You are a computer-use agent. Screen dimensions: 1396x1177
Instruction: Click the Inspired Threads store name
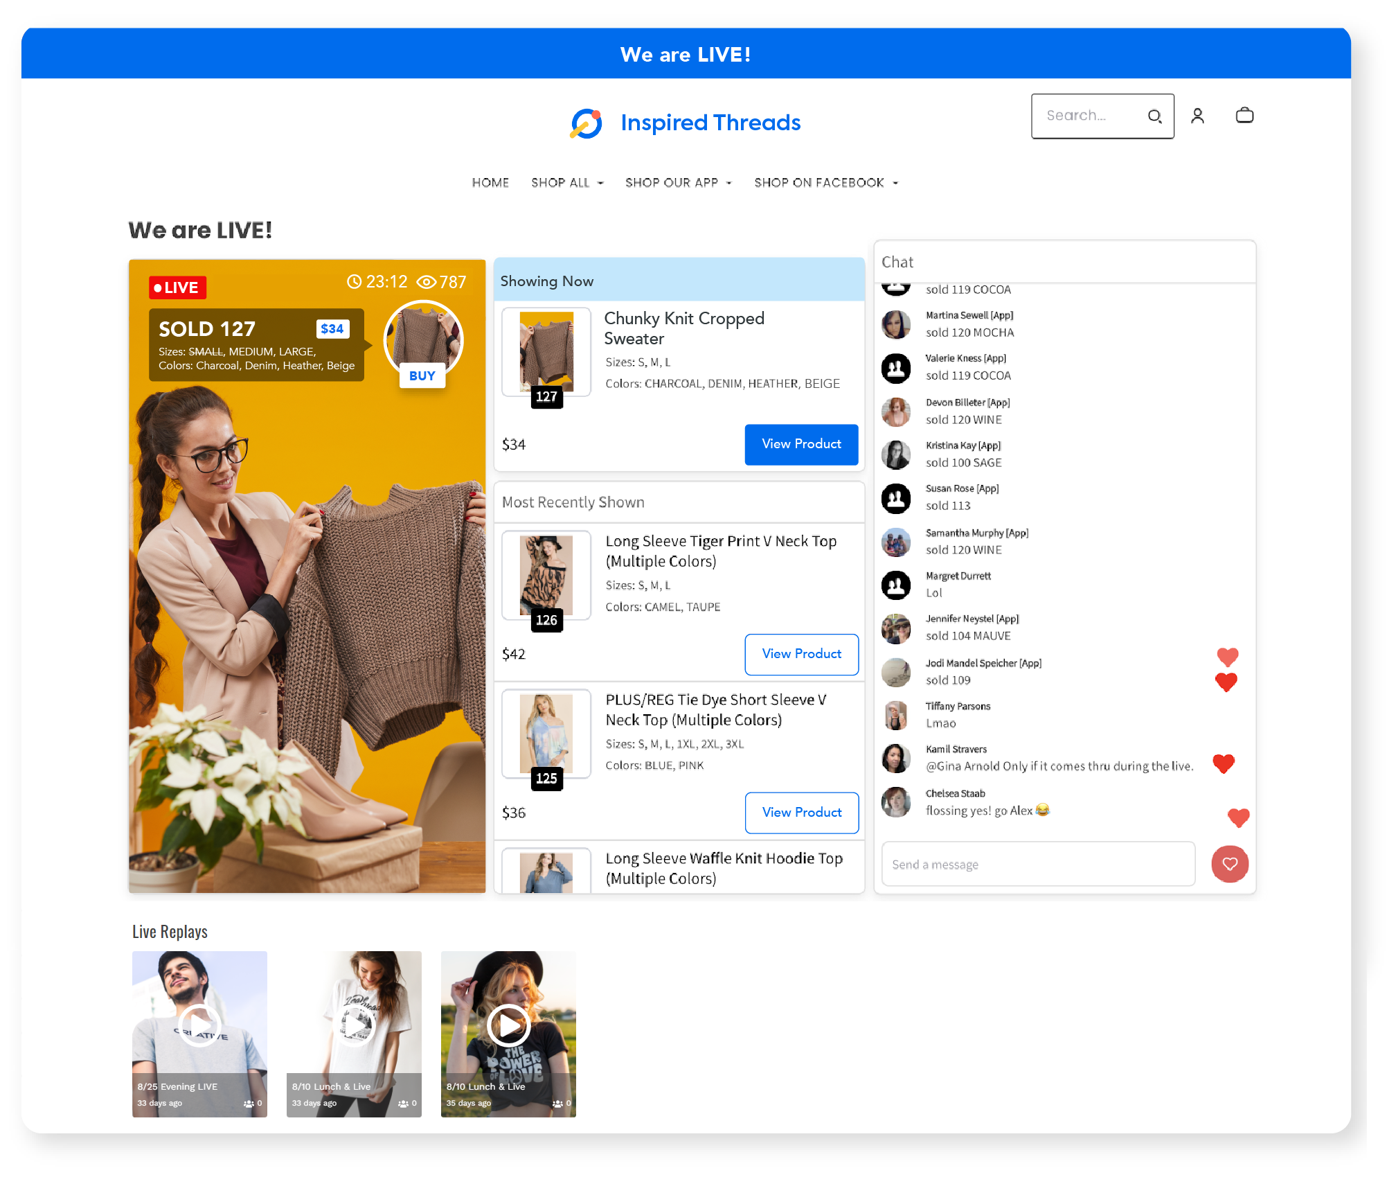coord(710,123)
